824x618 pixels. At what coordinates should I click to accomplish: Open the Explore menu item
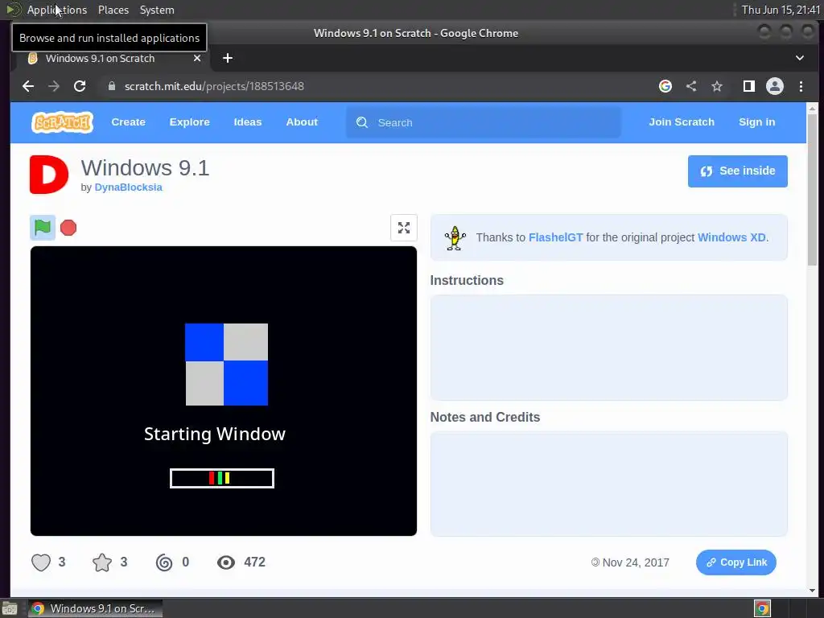pos(189,122)
